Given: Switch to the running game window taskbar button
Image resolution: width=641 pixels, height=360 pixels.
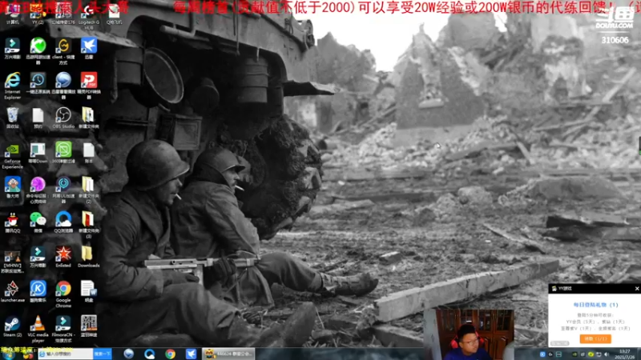Looking at the screenshot, I should [228, 354].
